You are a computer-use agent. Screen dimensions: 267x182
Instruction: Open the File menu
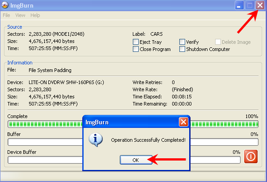6,15
